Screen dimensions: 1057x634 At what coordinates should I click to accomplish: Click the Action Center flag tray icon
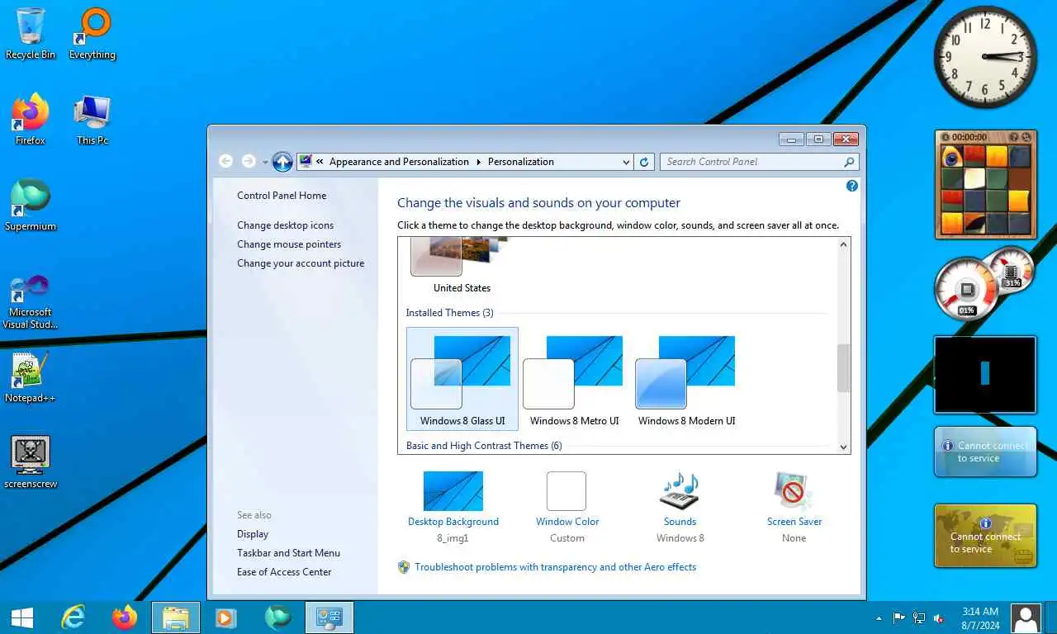[899, 618]
